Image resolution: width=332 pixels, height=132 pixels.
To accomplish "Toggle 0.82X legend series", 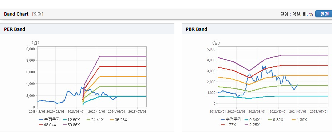I will 276,120.
